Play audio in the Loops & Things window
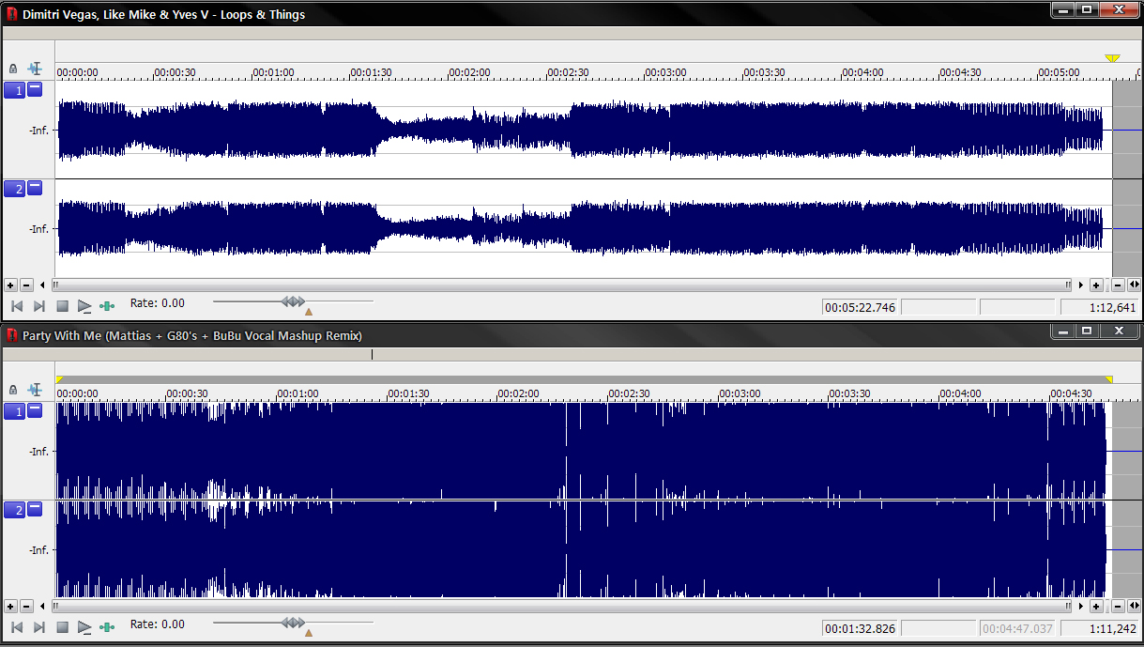1144x647 pixels. pos(84,306)
